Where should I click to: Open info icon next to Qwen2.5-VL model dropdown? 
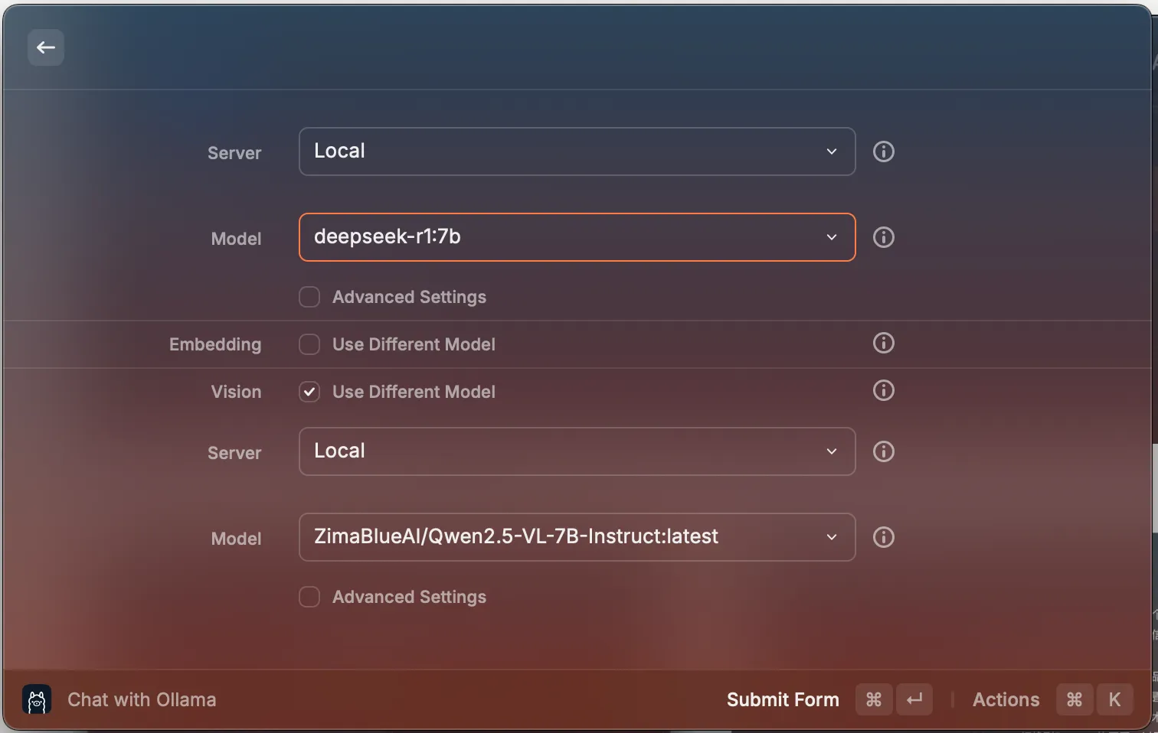coord(883,537)
